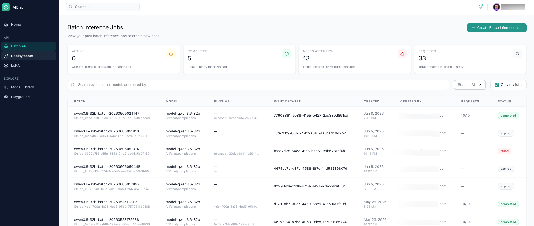Click dataset 77608361-9e88-4155-b427-2ad380d851cd
The width and height of the screenshot is (534, 226).
pyautogui.click(x=311, y=116)
